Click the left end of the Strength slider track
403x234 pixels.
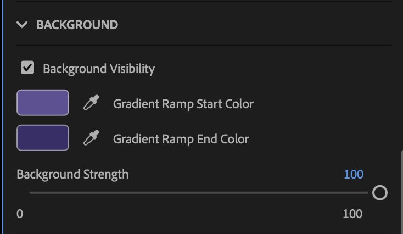click(32, 193)
